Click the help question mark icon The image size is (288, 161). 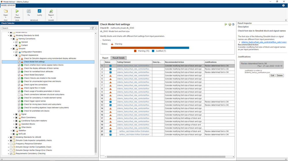[x=233, y=24]
